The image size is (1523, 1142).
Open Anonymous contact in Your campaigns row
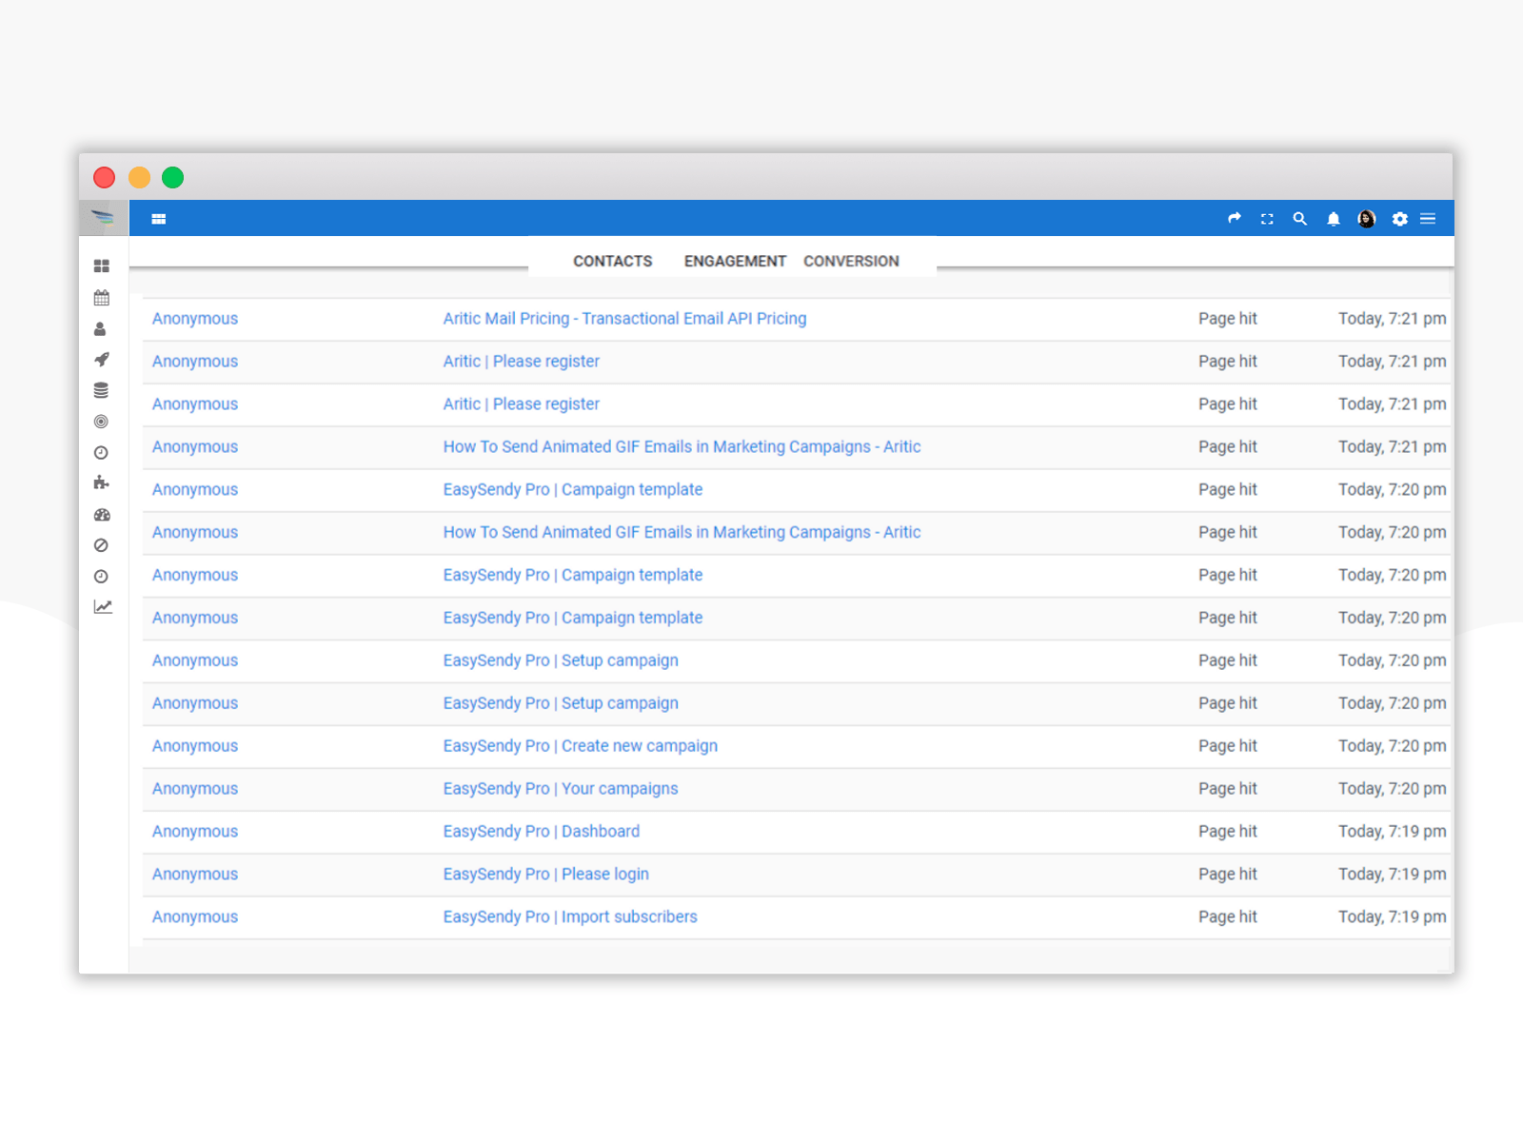[195, 789]
